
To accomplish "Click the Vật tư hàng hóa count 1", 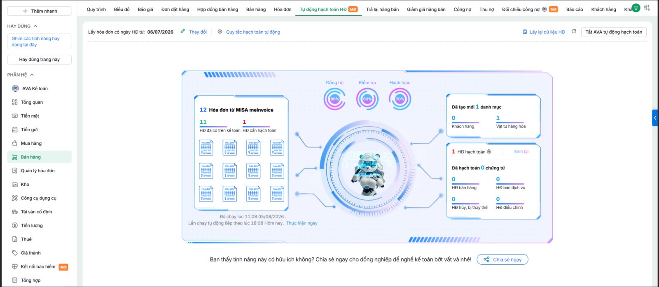I will pyautogui.click(x=498, y=118).
